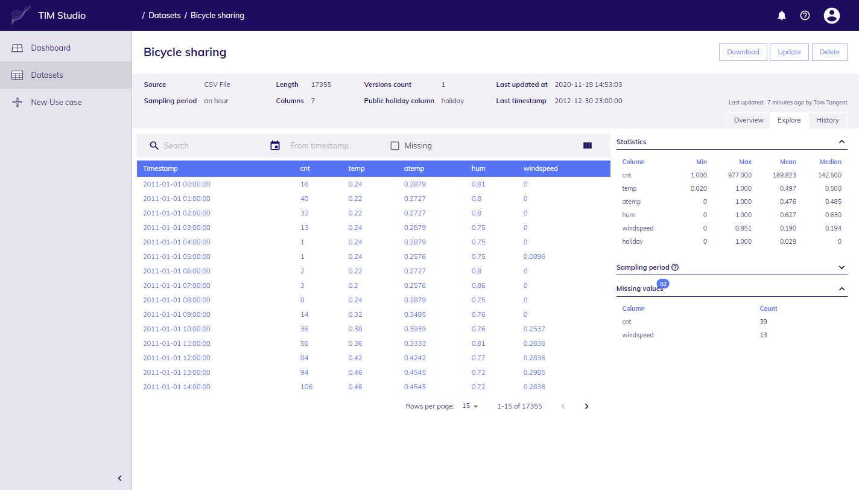
Task: Click the Bicycle sharing breadcrumb
Action: (x=217, y=16)
